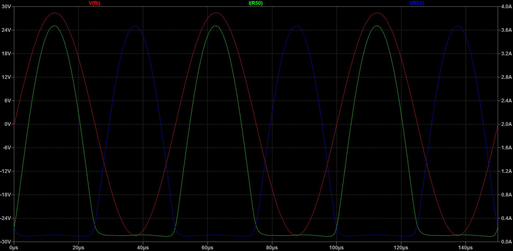Image resolution: width=513 pixels, height=251 pixels.
Task: Click the 2.0A right axis label
Action: tap(506, 124)
